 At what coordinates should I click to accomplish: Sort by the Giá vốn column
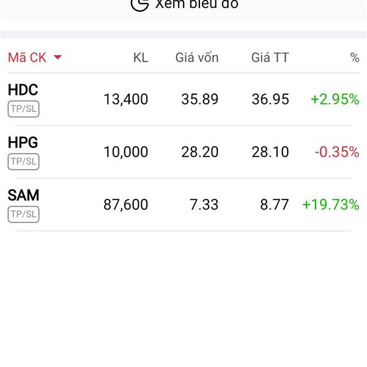197,57
